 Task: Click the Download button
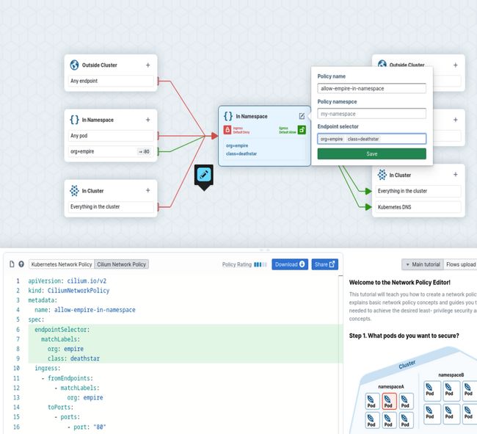coord(290,264)
